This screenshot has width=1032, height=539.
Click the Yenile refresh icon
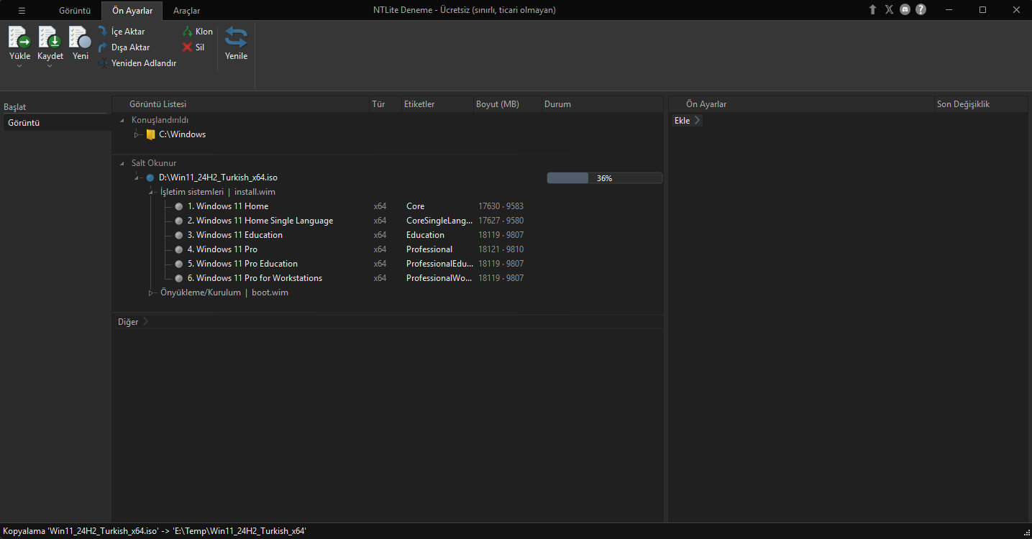[x=236, y=37]
